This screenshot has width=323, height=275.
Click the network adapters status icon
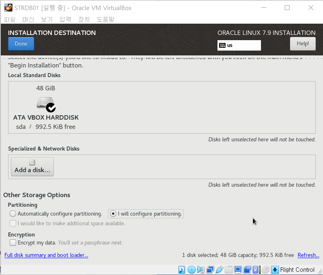(210, 270)
